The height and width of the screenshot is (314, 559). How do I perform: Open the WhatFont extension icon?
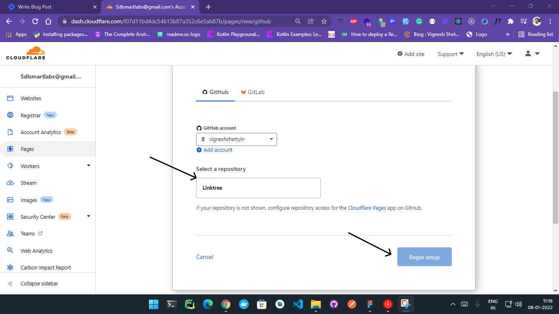[x=498, y=21]
